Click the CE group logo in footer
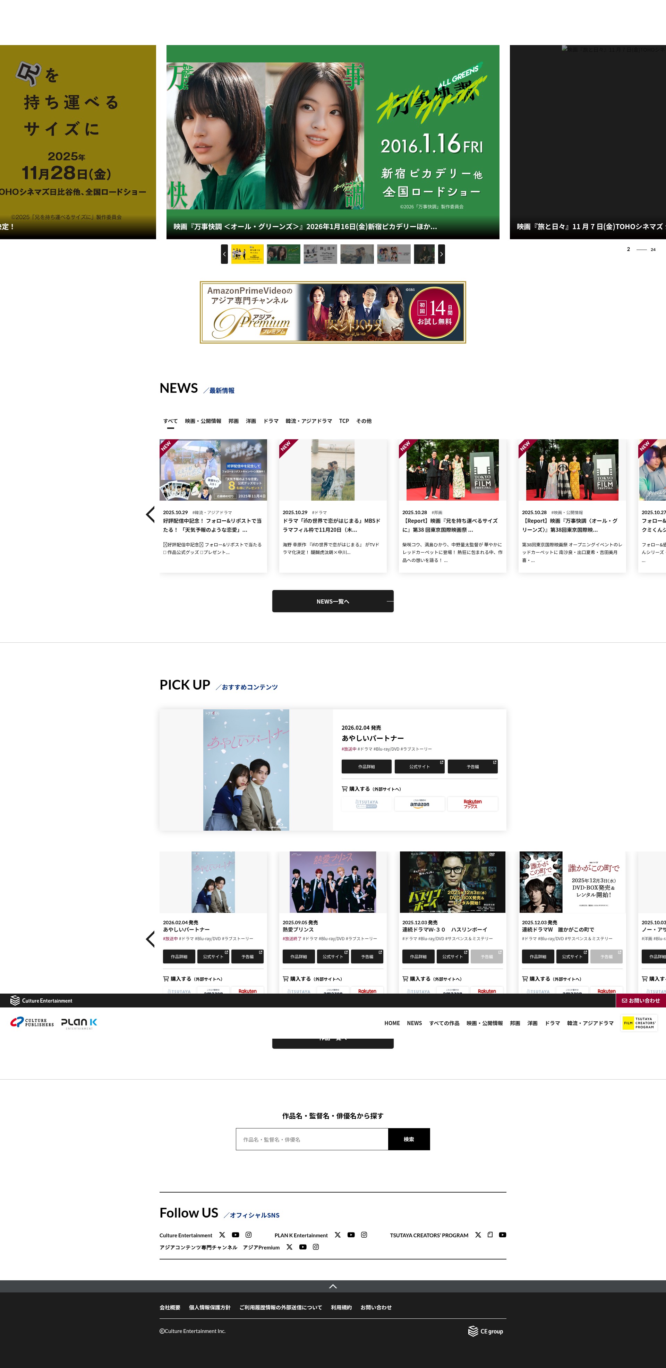Image resolution: width=666 pixels, height=1368 pixels. (485, 1331)
